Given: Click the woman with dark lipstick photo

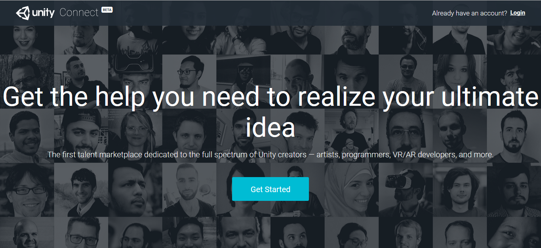Looking at the screenshot, I should pyautogui.click(x=27, y=40).
